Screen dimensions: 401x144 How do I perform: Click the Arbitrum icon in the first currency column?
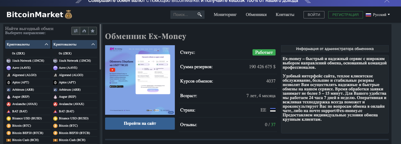(8, 90)
